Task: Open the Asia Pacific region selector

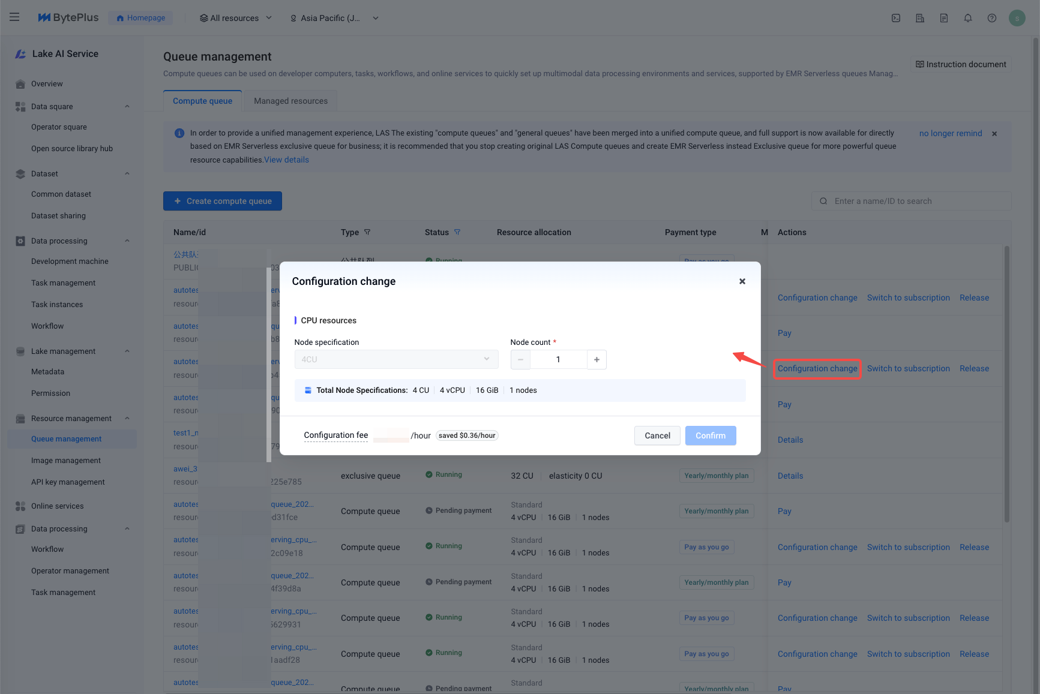Action: click(x=334, y=18)
